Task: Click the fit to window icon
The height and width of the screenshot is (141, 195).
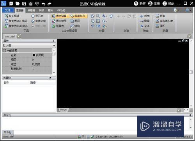Action: click(98, 21)
